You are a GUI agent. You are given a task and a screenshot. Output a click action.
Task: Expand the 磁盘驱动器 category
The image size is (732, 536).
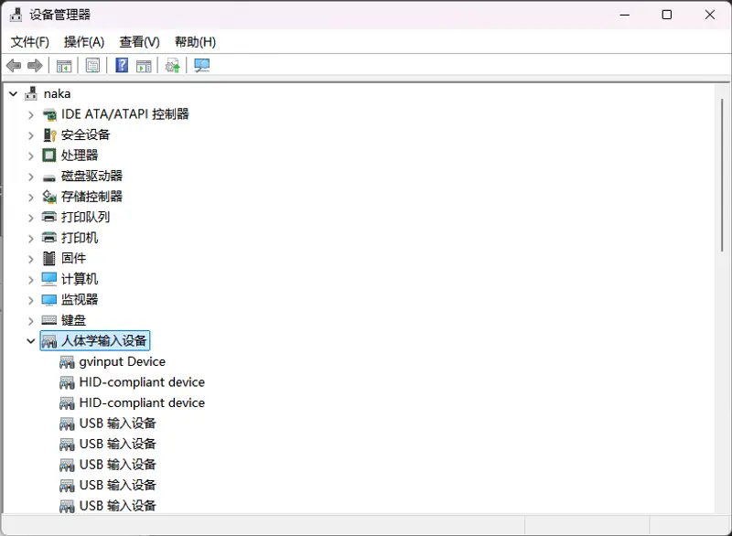pyautogui.click(x=30, y=176)
